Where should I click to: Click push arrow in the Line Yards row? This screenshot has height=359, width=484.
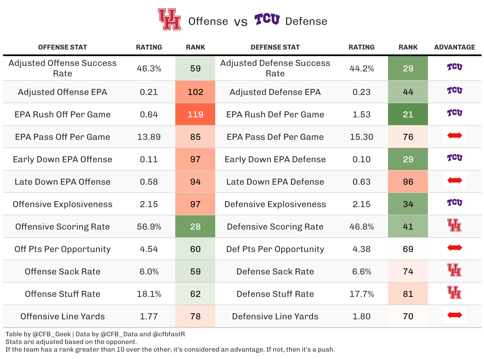pos(454,315)
